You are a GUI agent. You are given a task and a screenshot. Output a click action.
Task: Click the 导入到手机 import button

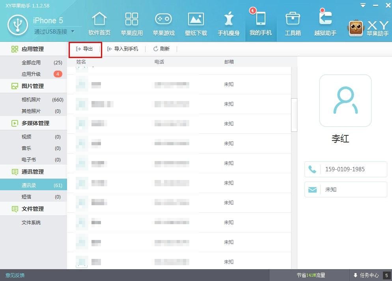[x=123, y=49]
